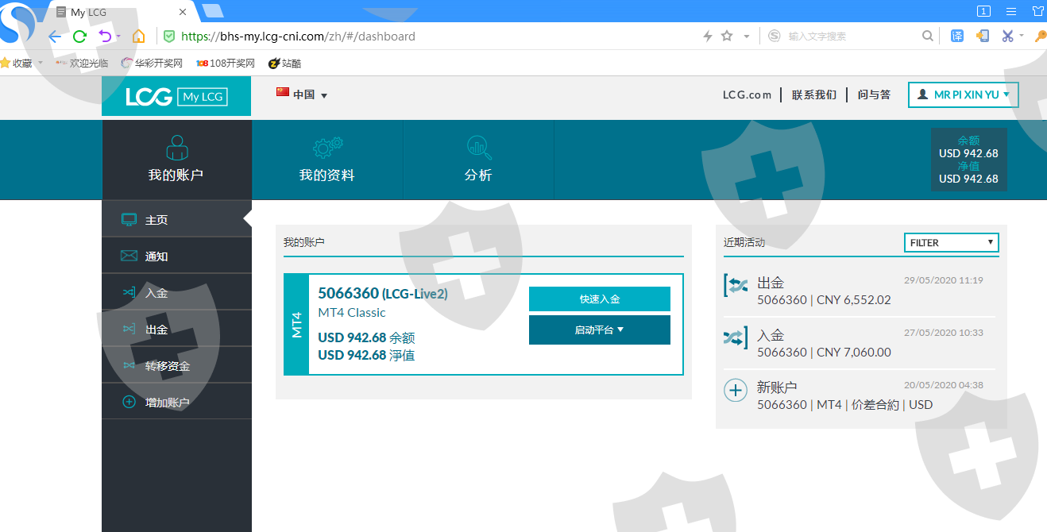Click the CNY 6,552.02 withdrawal entry

(824, 300)
